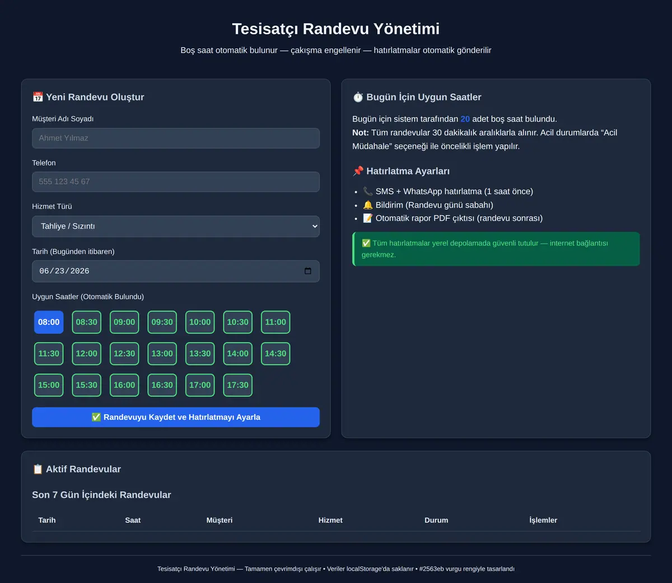
Task: Click the Durum column header
Action: (x=436, y=520)
